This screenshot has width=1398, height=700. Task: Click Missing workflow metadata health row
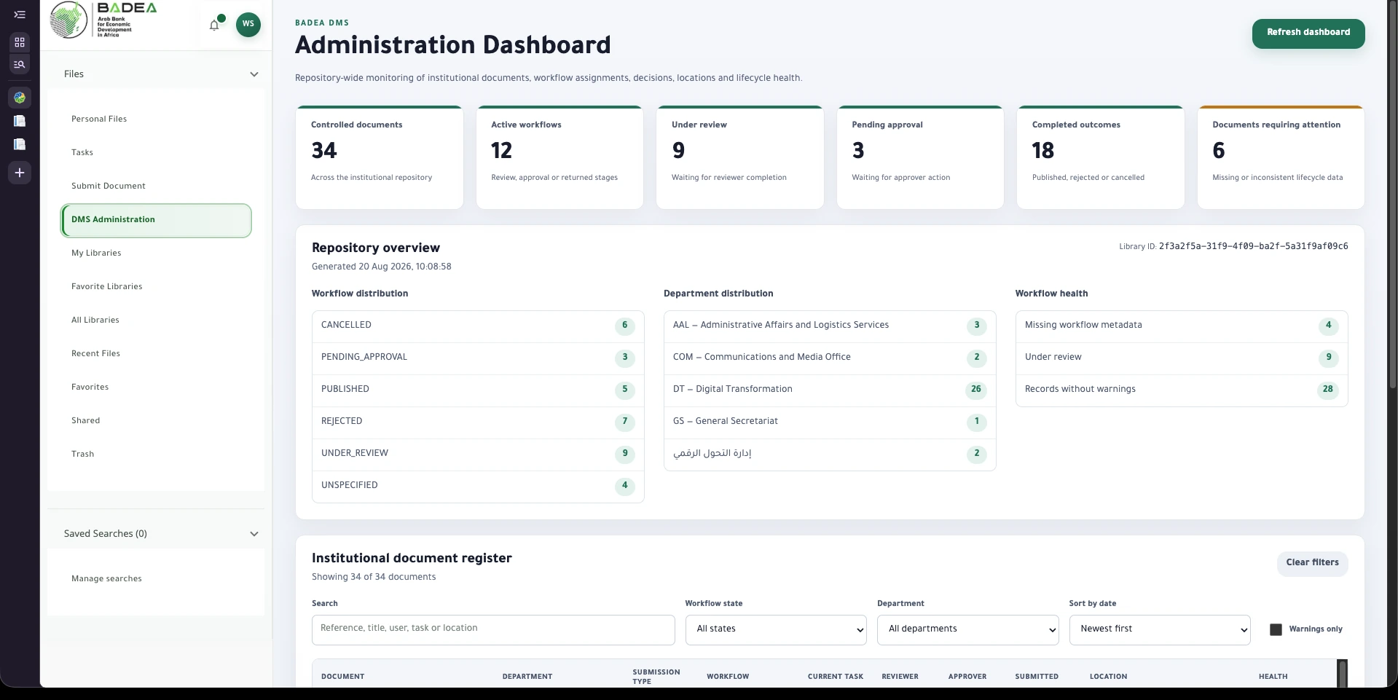tap(1182, 326)
